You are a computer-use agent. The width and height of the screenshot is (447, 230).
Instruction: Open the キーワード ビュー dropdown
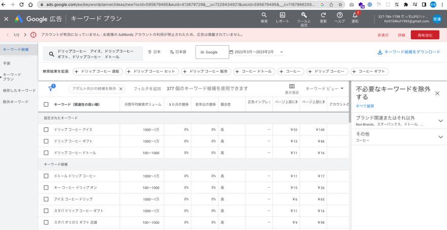(325, 89)
